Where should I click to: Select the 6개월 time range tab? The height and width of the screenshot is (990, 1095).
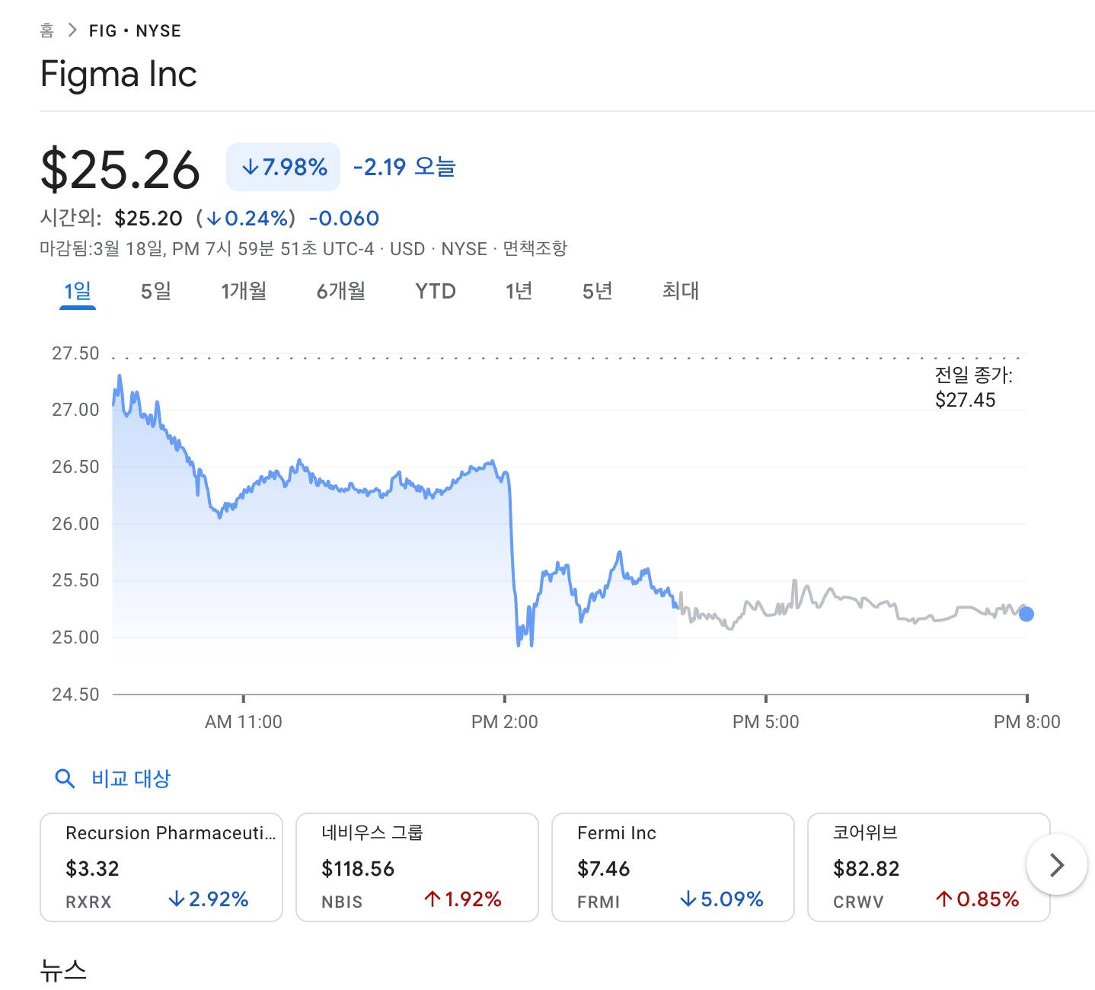pyautogui.click(x=341, y=291)
